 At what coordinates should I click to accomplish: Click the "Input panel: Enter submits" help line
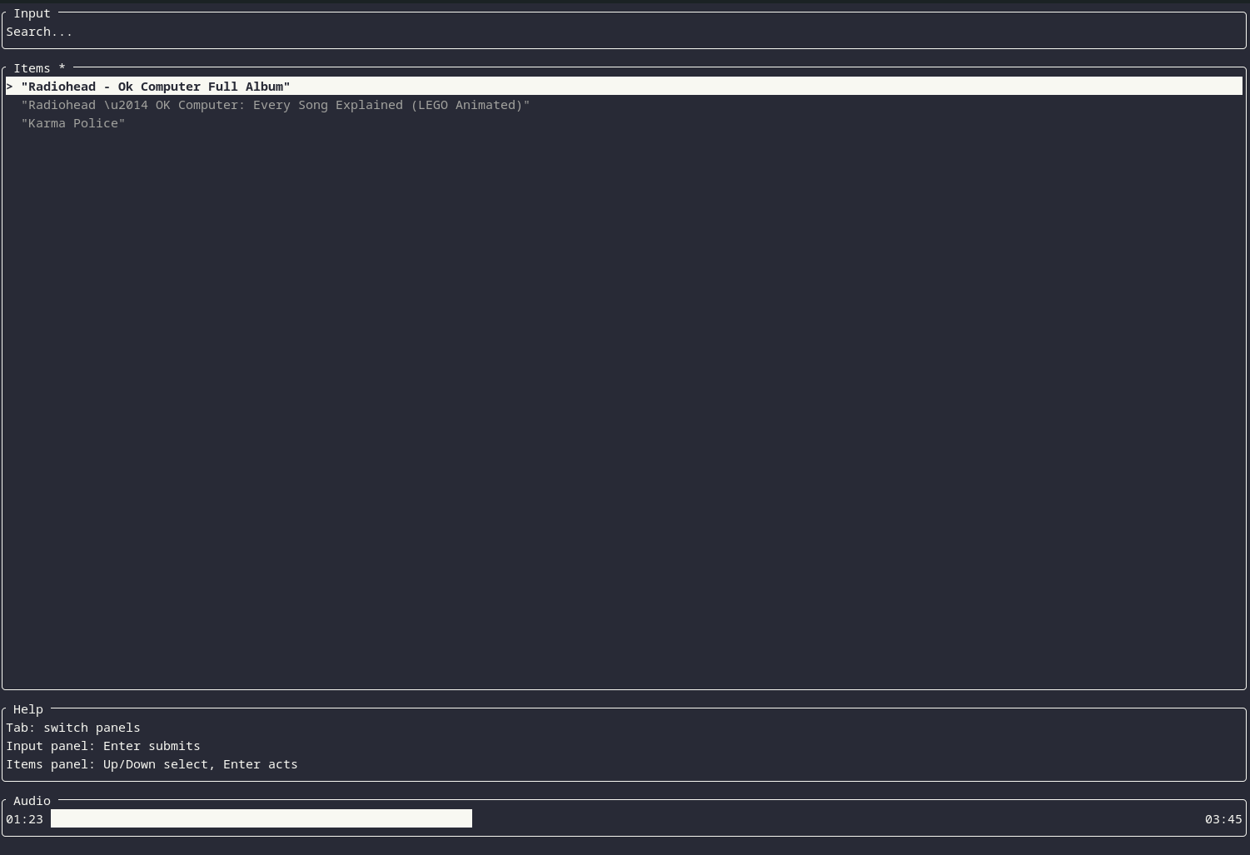[103, 746]
